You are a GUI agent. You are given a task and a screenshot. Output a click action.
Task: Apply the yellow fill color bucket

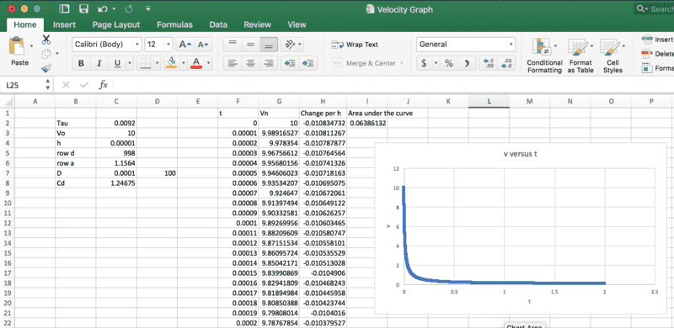[x=172, y=63]
